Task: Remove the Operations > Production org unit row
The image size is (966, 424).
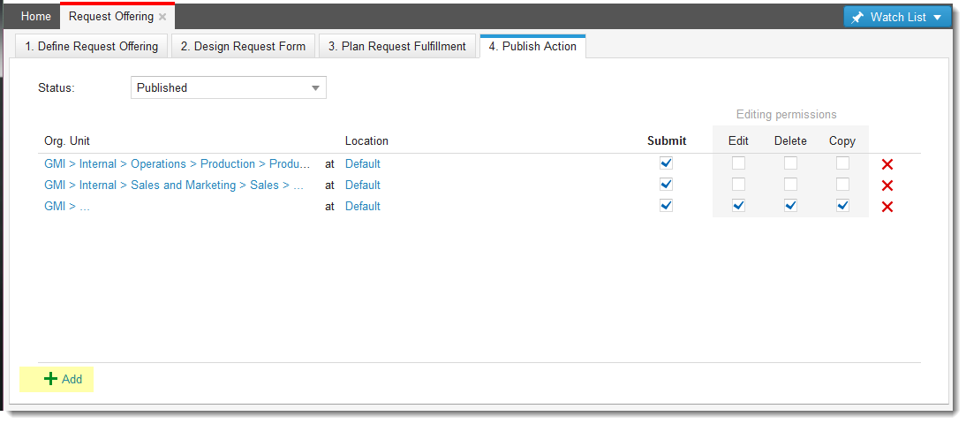Action: 887,164
